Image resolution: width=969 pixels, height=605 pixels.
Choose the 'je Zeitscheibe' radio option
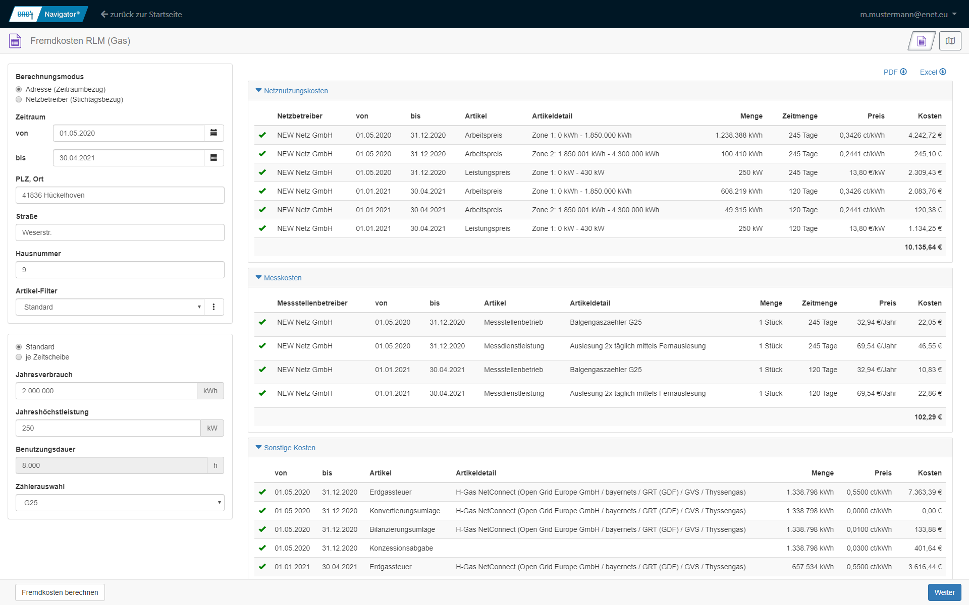19,357
